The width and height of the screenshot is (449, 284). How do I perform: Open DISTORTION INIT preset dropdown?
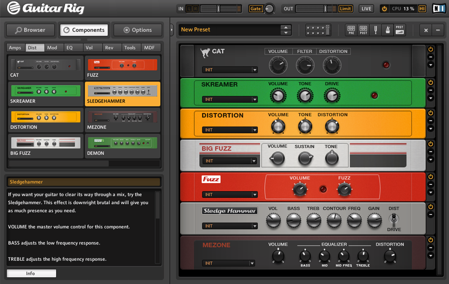[x=230, y=130]
